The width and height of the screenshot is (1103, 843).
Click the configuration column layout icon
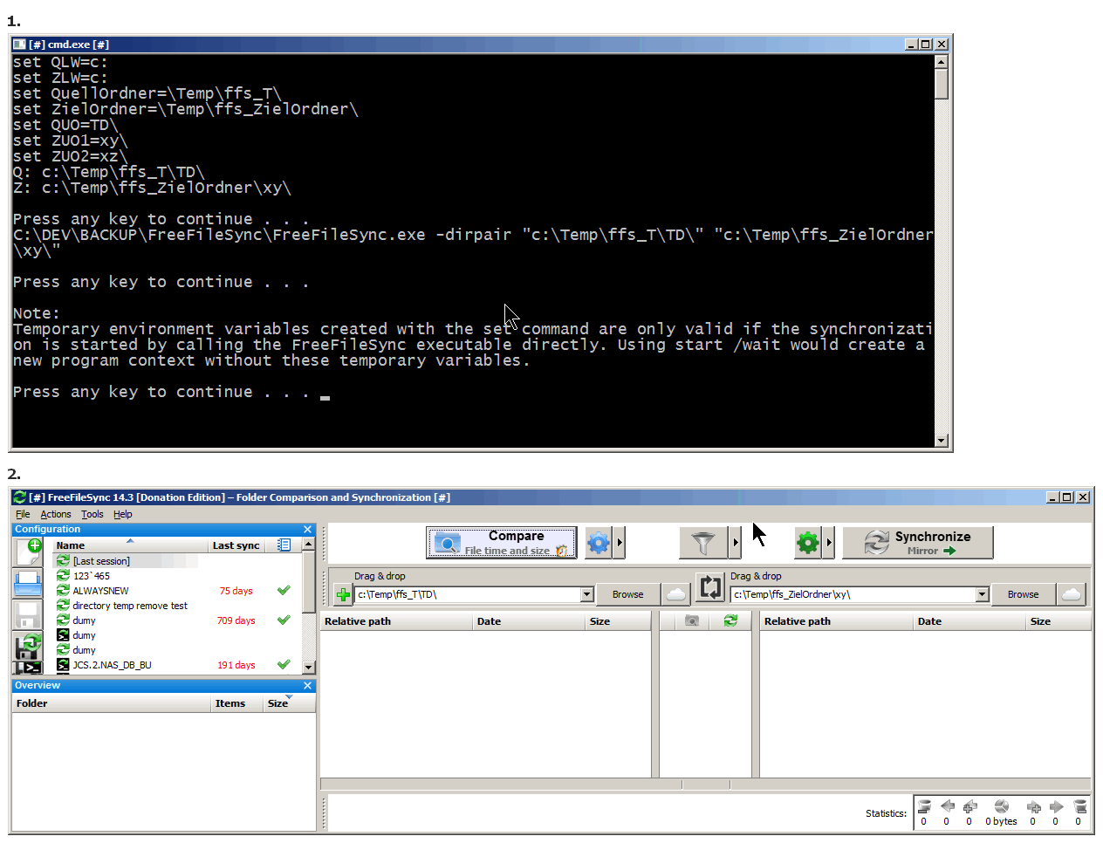pos(284,545)
